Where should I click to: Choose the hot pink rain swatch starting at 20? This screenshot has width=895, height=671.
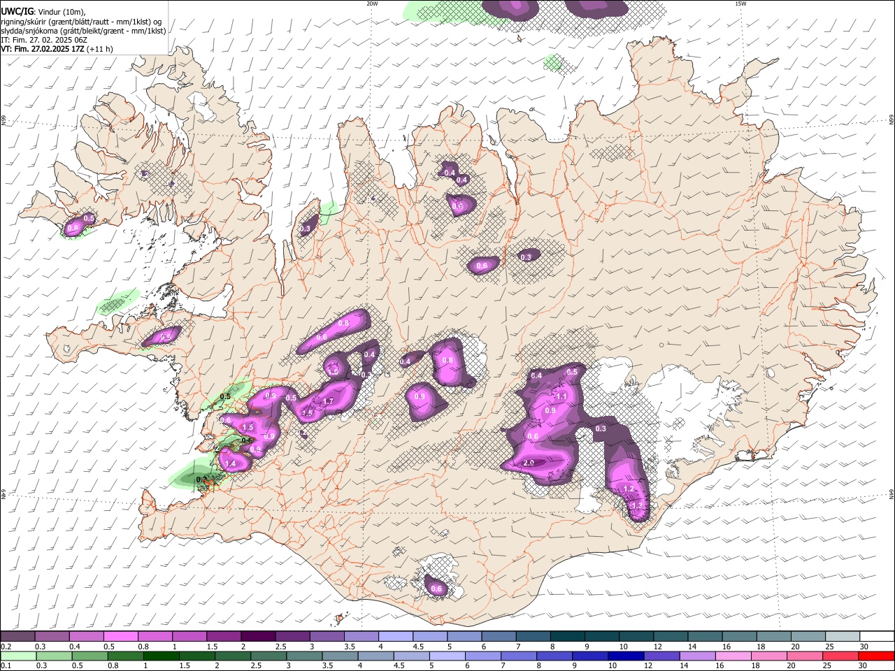(x=805, y=656)
